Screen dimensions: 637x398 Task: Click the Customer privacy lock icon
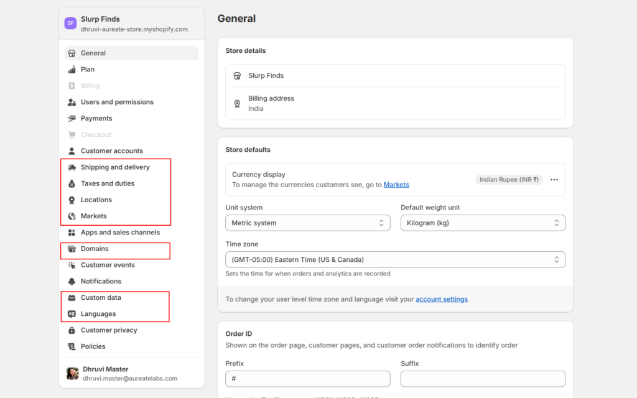tap(72, 330)
